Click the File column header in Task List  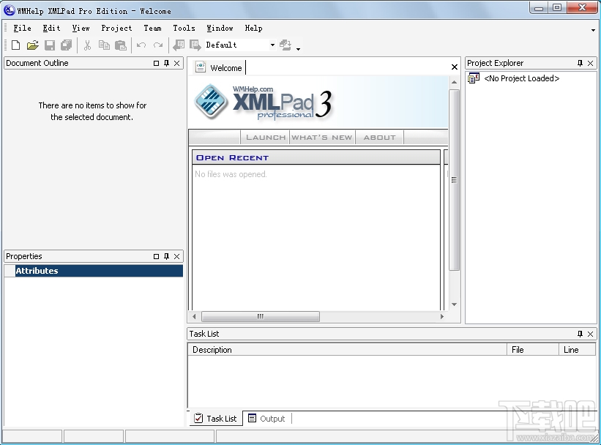[x=532, y=350]
